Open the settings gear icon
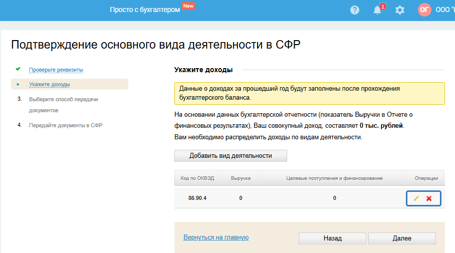 (399, 10)
